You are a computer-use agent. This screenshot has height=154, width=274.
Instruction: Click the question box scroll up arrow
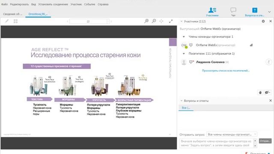click(x=255, y=141)
